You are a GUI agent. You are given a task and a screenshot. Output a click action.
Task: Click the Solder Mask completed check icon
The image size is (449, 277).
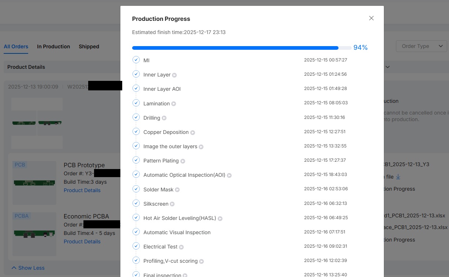pyautogui.click(x=136, y=189)
